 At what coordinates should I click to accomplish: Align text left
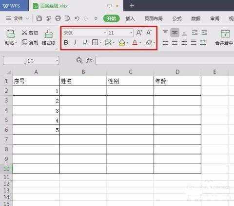[165, 42]
